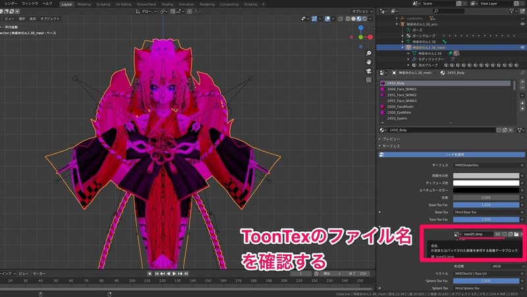527x297 pixels.
Task: Select the 2951_Face_SKIN02 material slot
Action: tap(445, 95)
